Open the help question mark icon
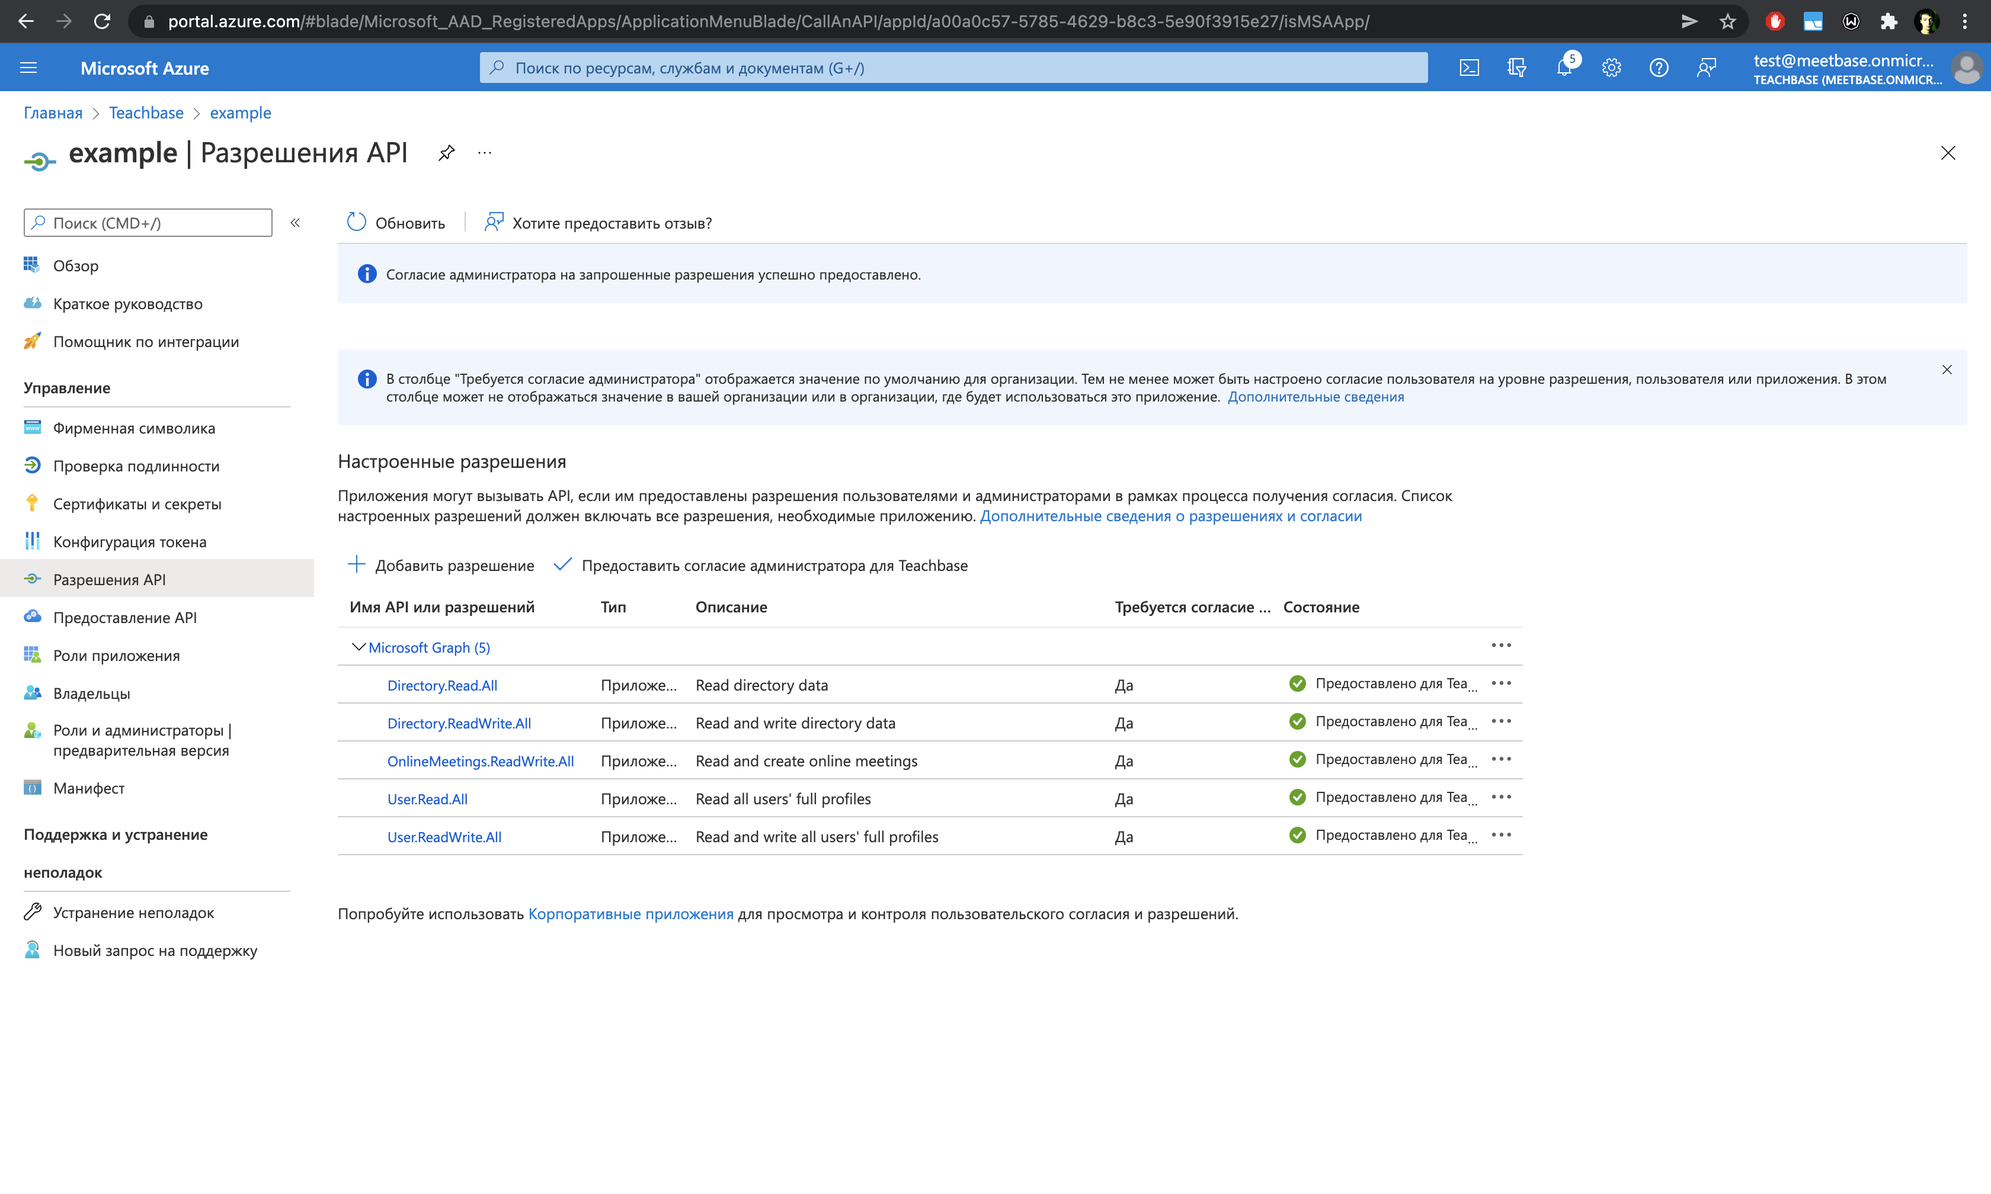The width and height of the screenshot is (1991, 1194). [x=1659, y=68]
